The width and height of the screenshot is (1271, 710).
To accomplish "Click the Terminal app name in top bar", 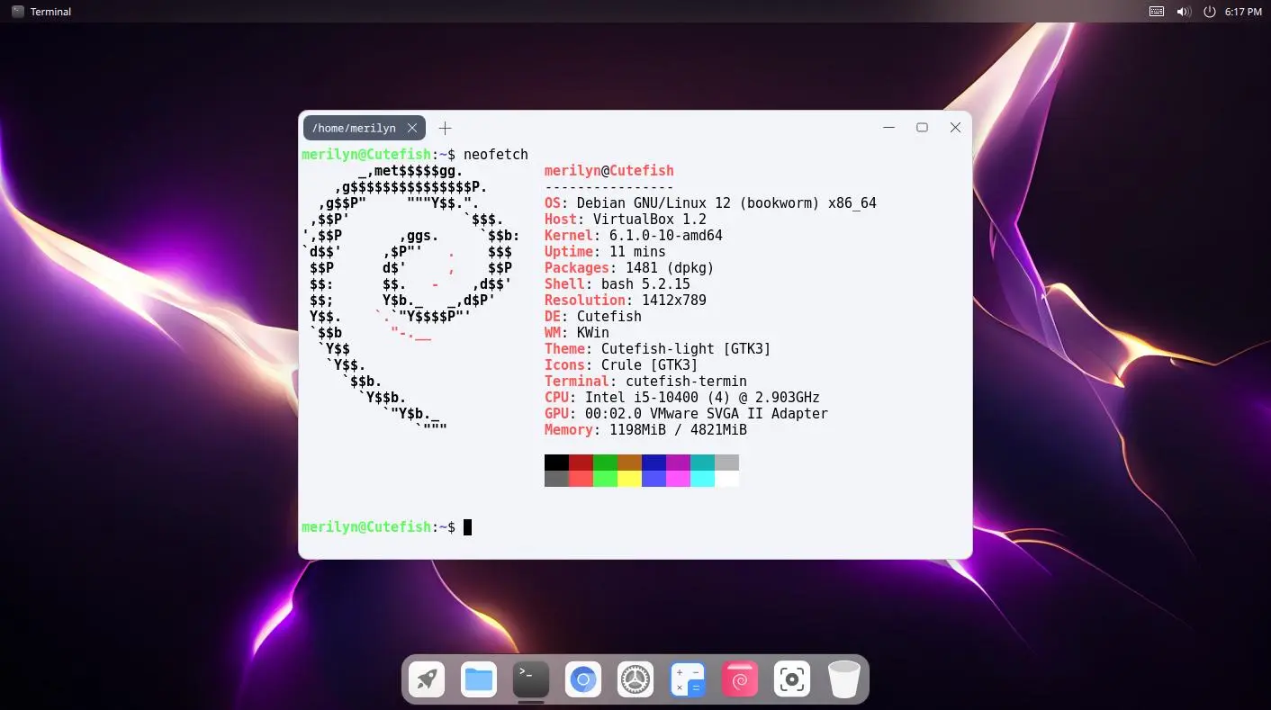I will click(x=50, y=12).
